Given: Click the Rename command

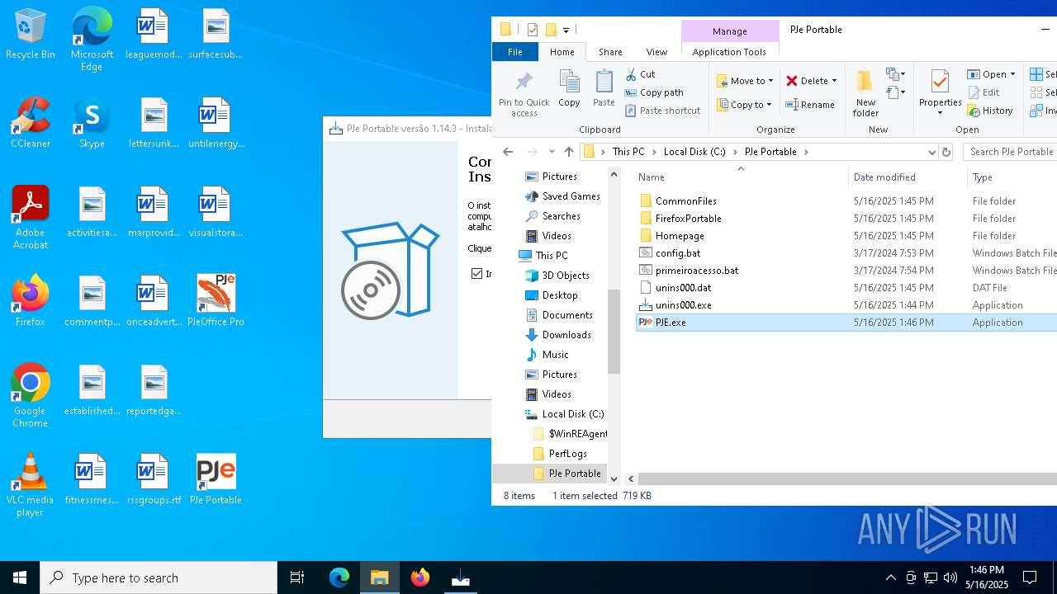Looking at the screenshot, I should pos(809,105).
